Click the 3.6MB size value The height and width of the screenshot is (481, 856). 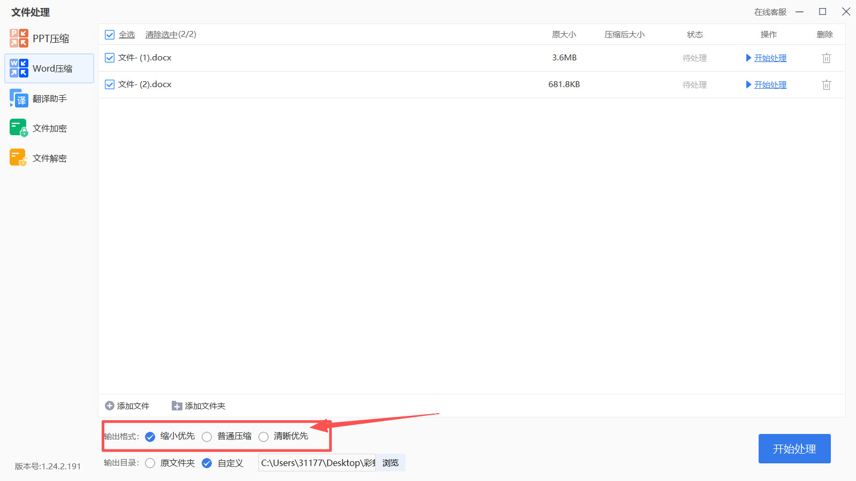point(564,58)
